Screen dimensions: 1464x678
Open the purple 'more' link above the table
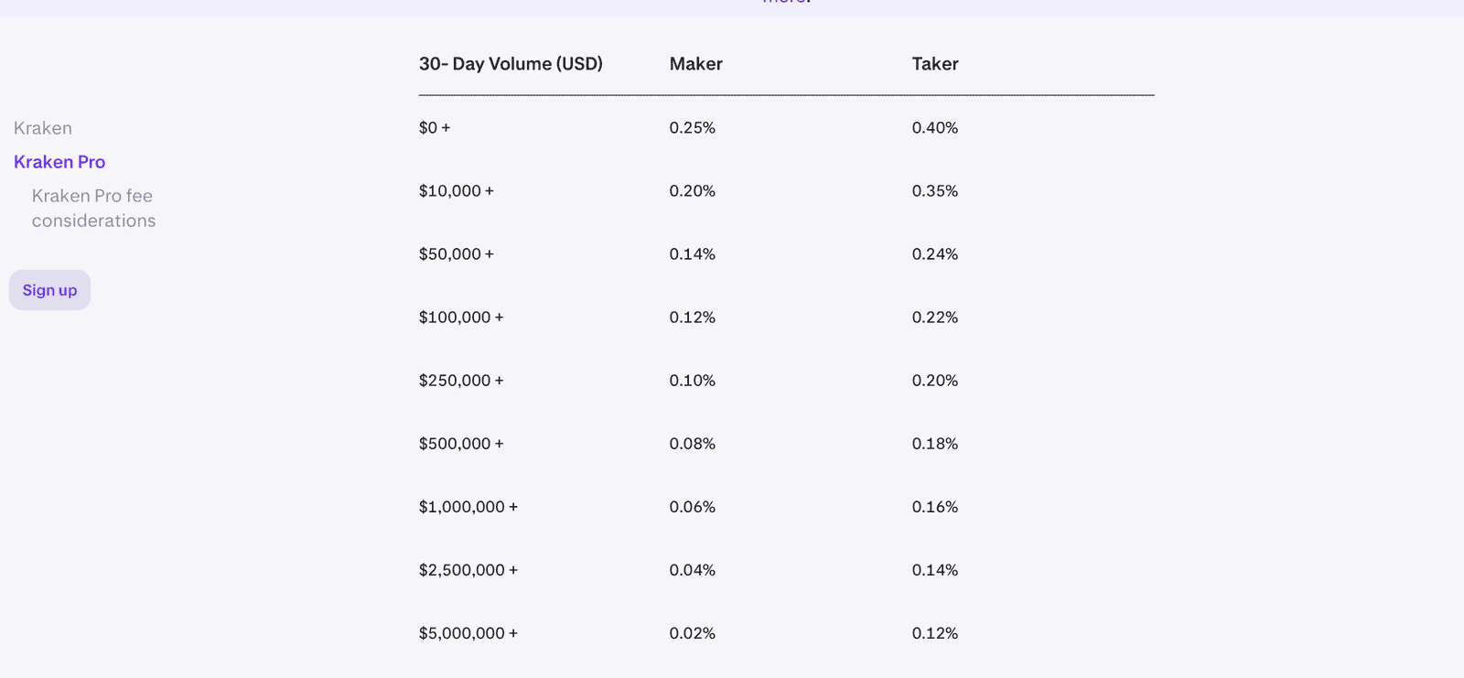(x=784, y=2)
